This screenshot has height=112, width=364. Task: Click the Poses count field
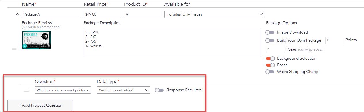click(x=275, y=49)
